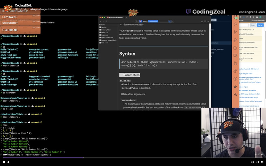
Task: Open edit icon at docs toolbar's right end
Action: tap(208, 21)
